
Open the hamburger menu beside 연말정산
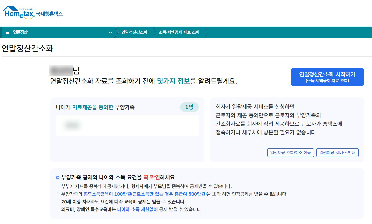7,32
